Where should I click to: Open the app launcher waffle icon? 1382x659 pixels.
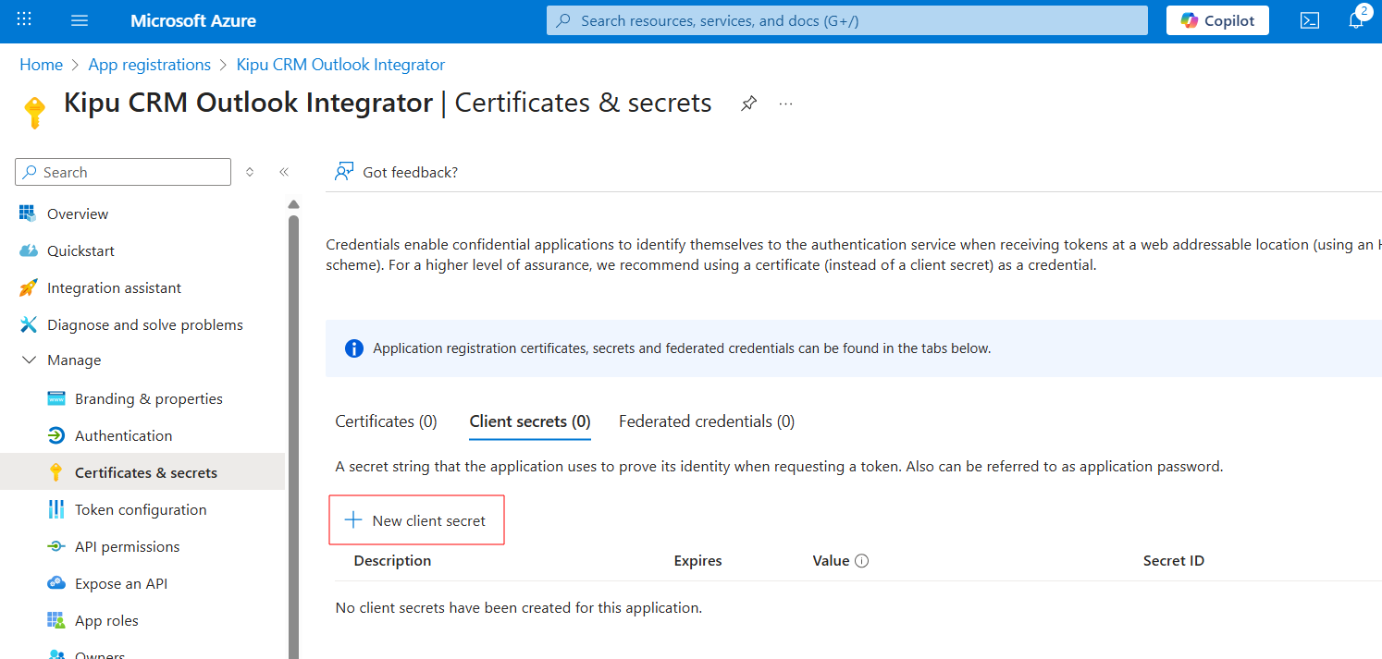[x=24, y=20]
